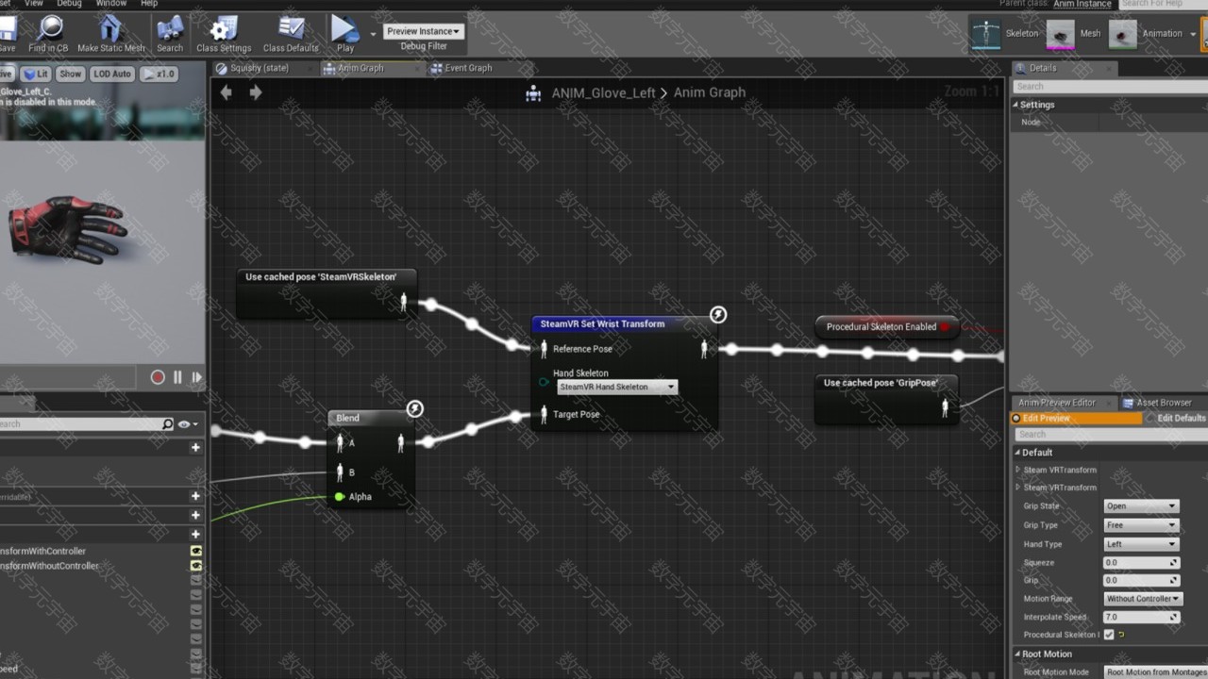Go forward in graph navigation history
Image resolution: width=1208 pixels, height=679 pixels.
[256, 92]
